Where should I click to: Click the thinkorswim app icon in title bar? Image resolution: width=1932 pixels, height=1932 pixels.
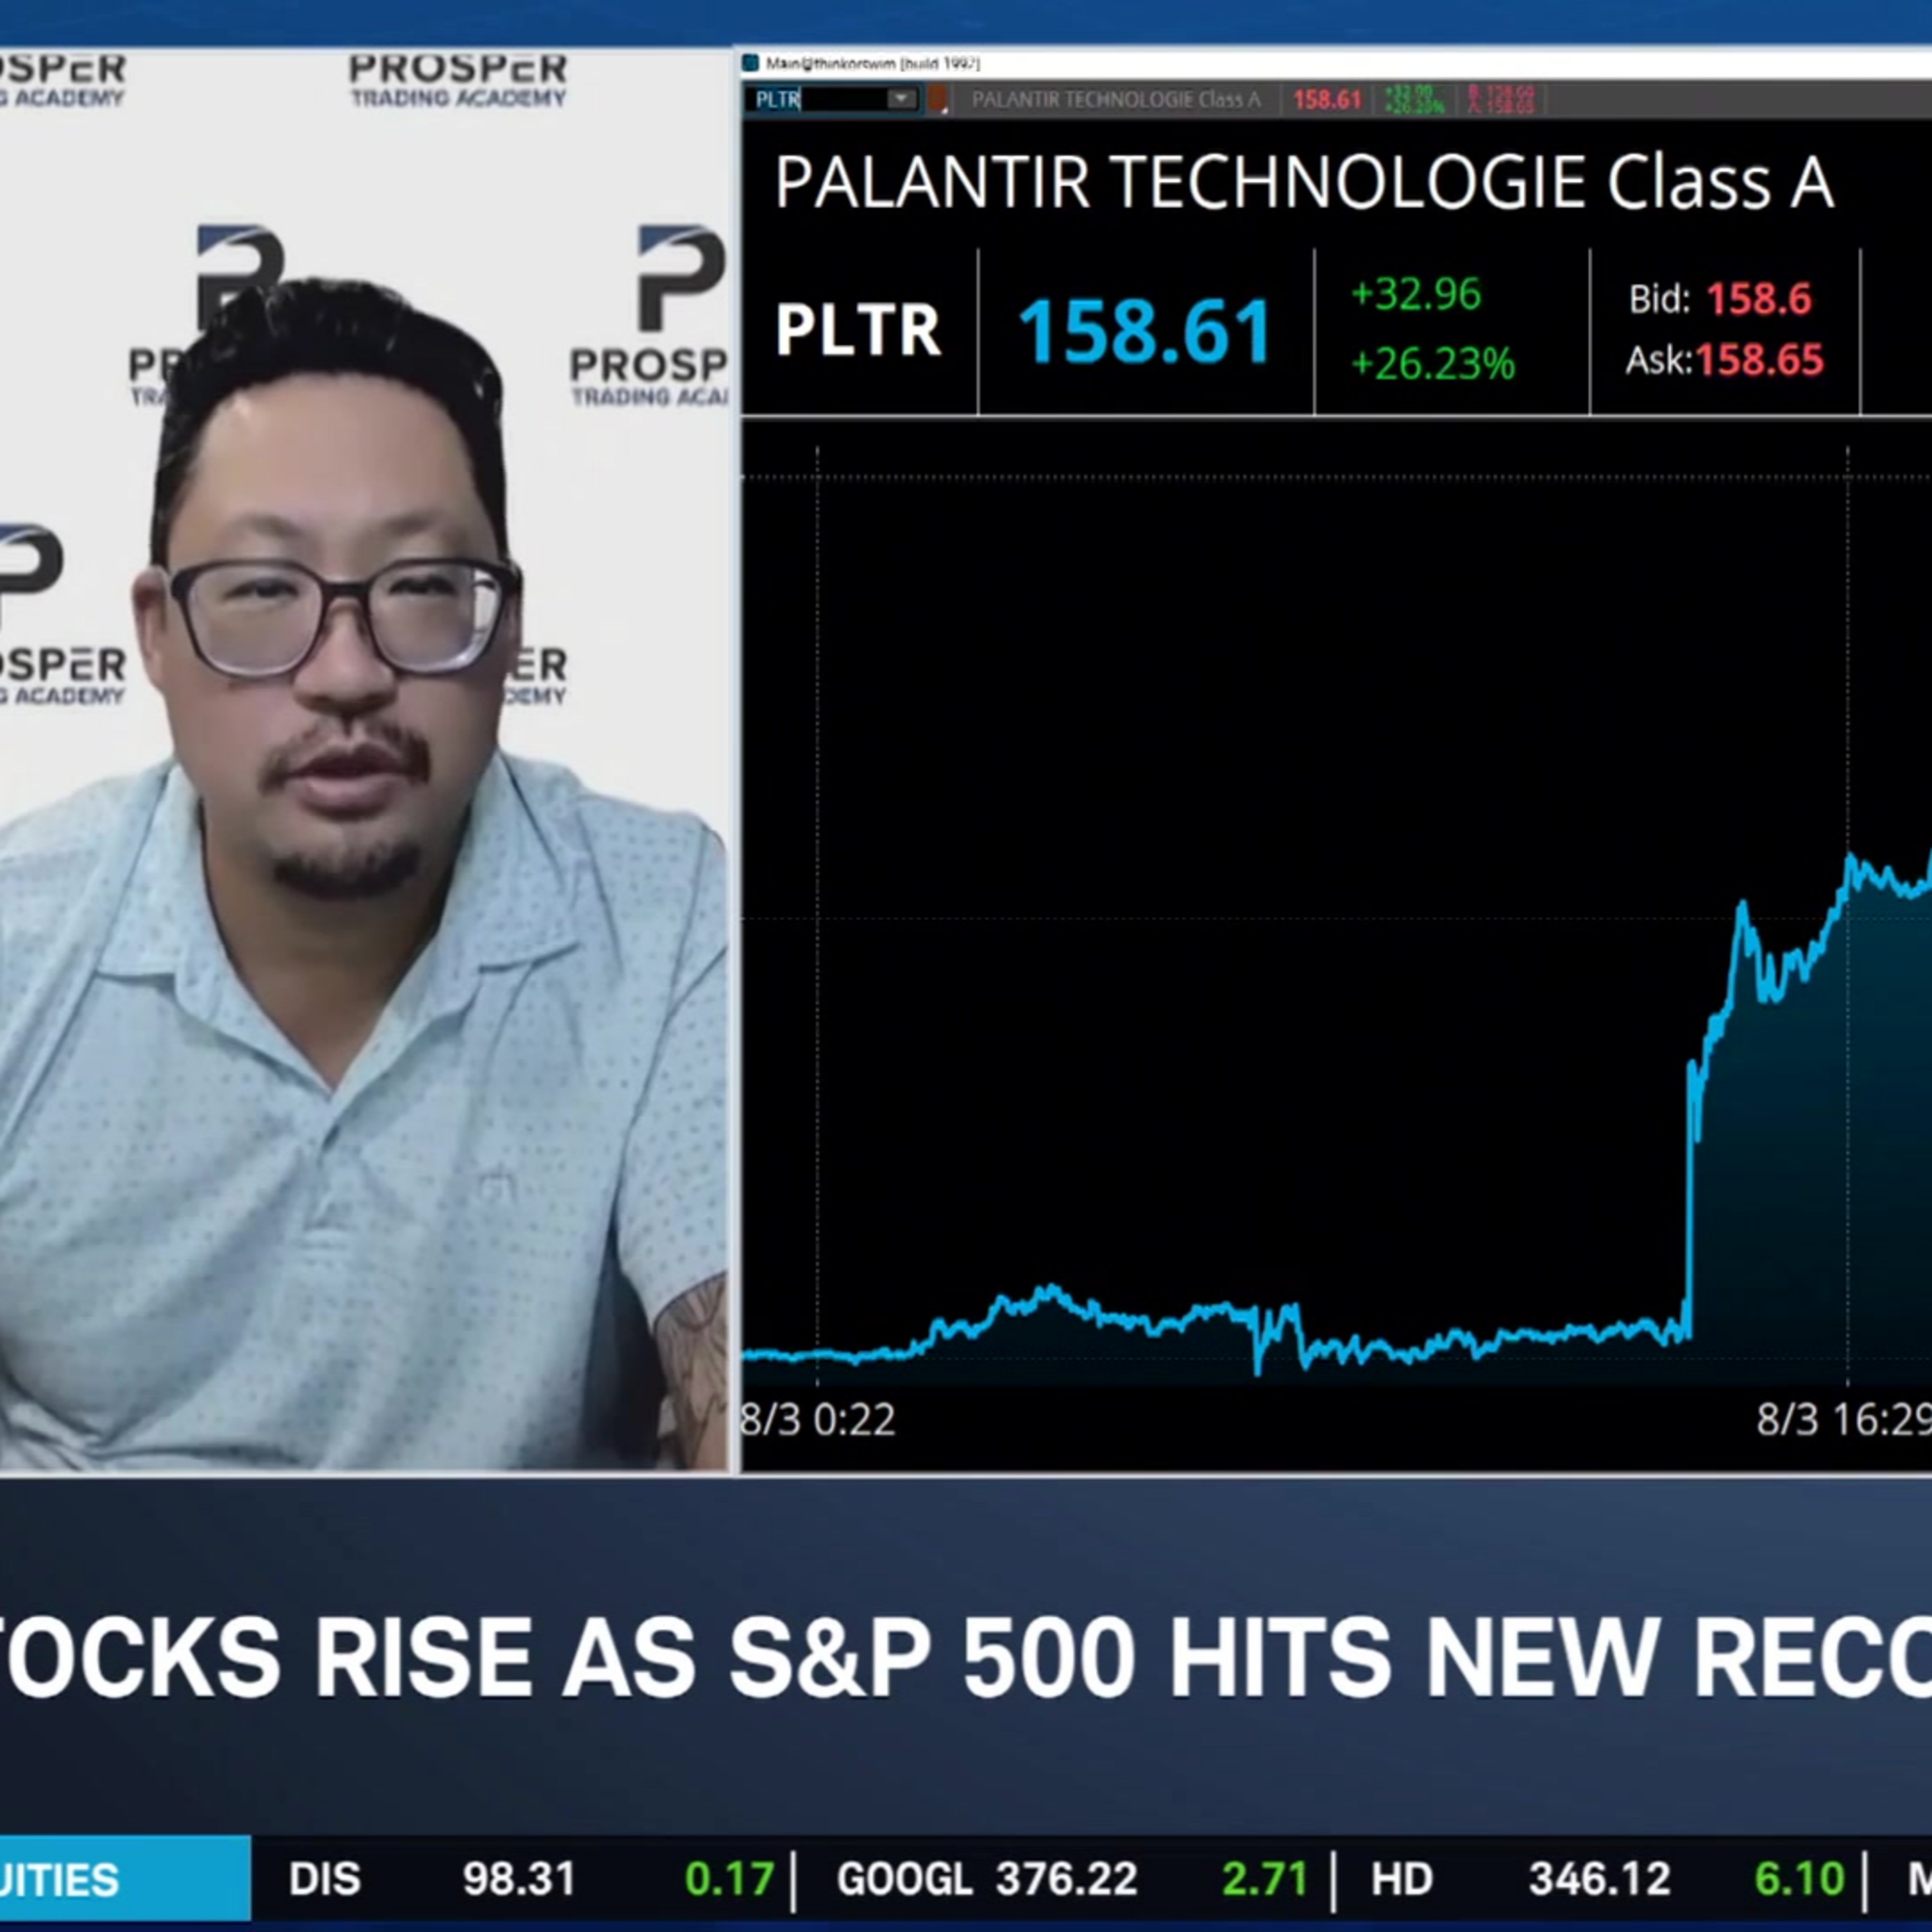tap(751, 64)
